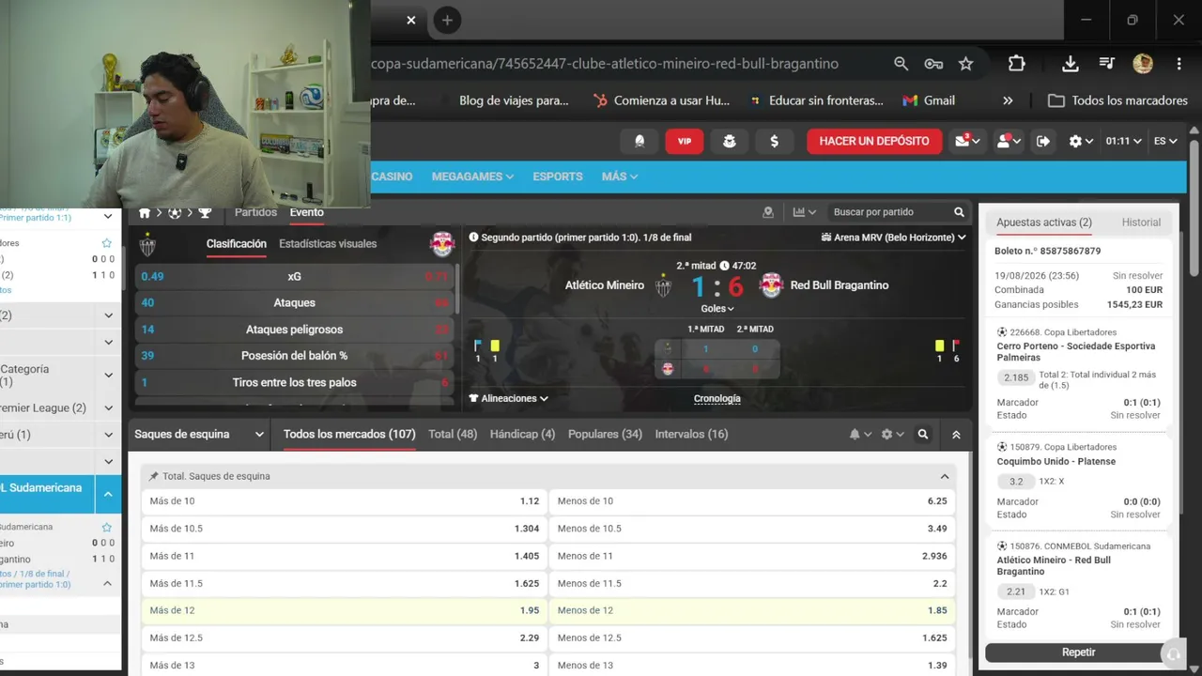This screenshot has height=676, width=1202.
Task: Open the statistics chart dropdown
Action: pos(804,212)
